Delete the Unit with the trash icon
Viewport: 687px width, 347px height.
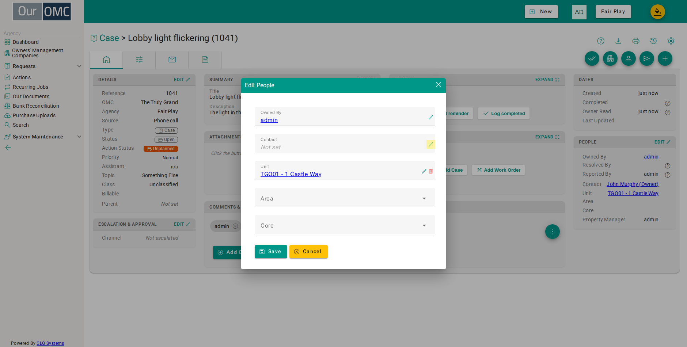click(x=431, y=171)
